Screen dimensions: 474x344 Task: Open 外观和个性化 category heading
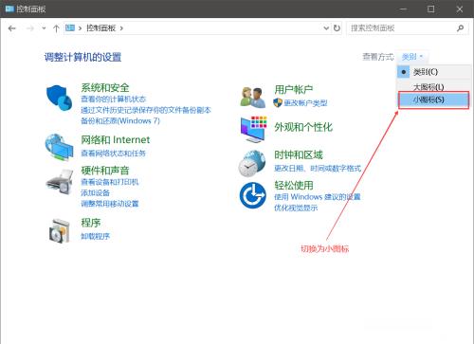point(303,127)
